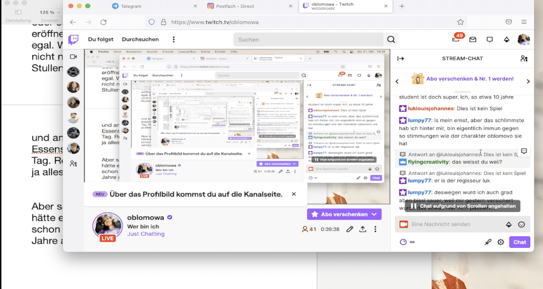
Task: Click the Twitch logo home icon
Action: pos(73,39)
